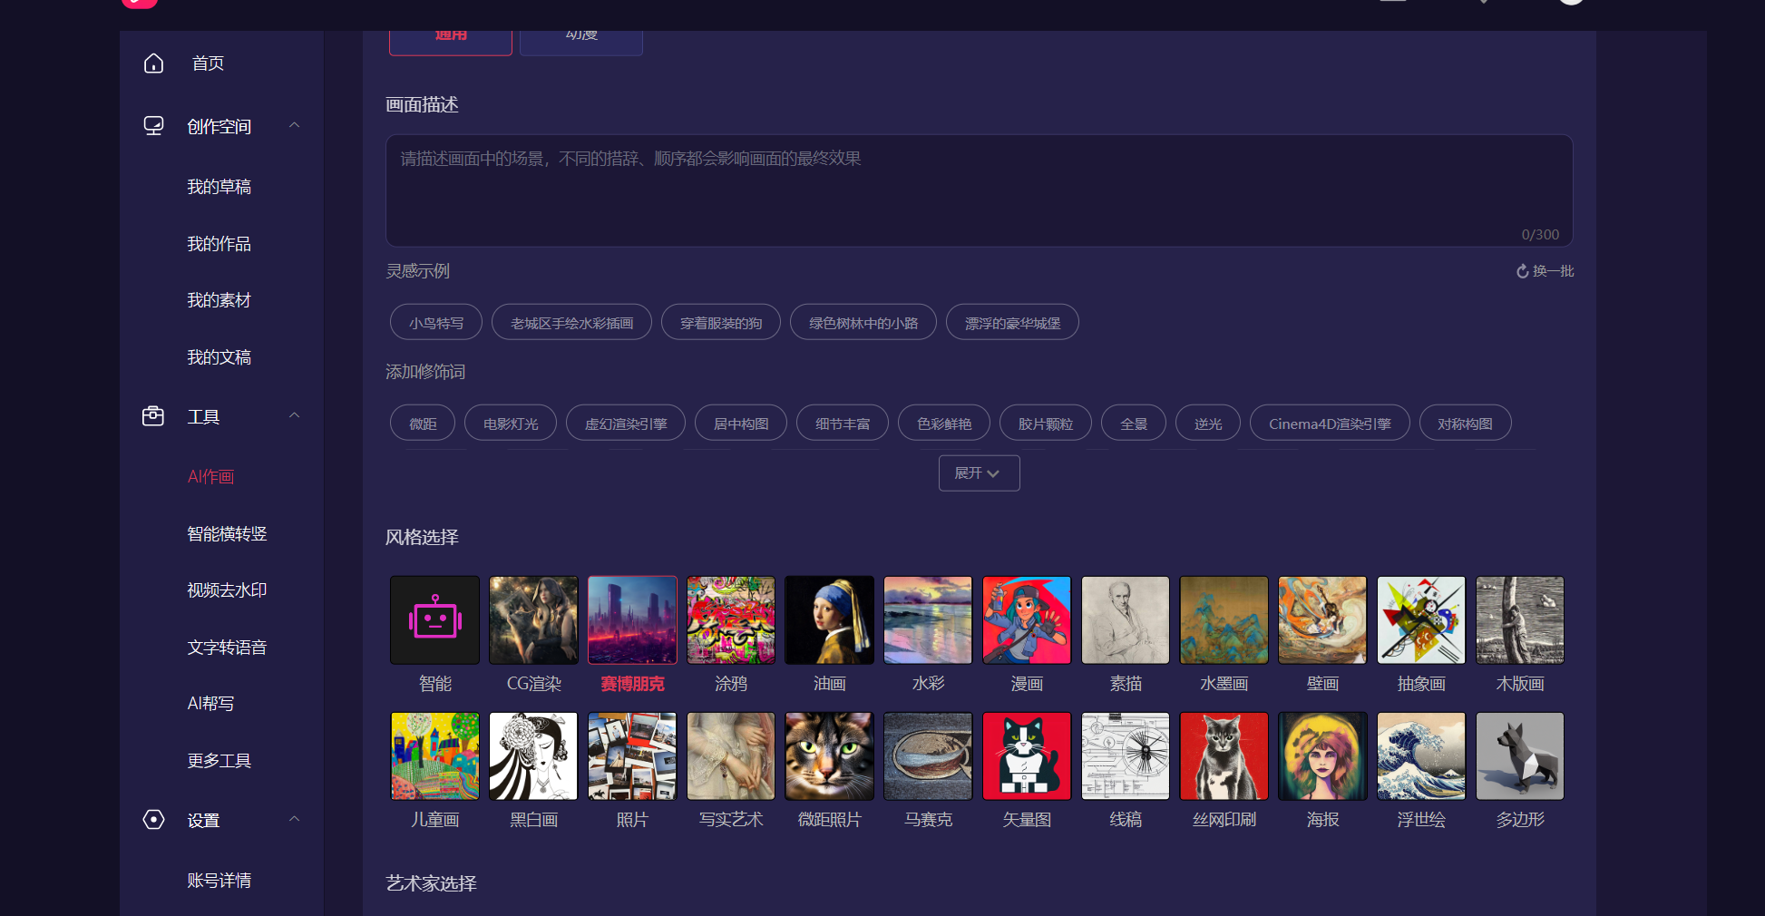Toggle the 对称构图 modifier tag

[1465, 424]
